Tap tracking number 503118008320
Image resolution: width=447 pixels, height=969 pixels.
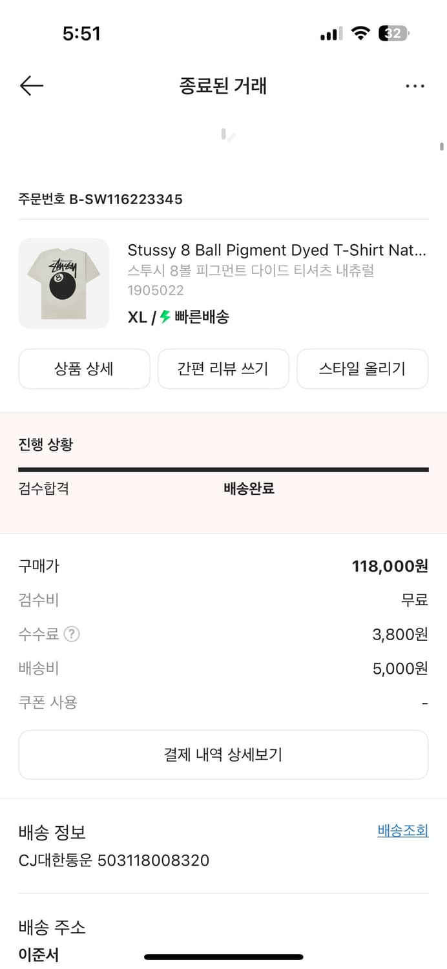(153, 860)
